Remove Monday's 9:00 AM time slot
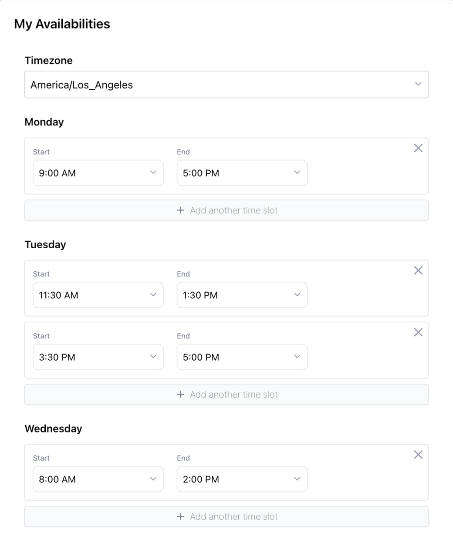 418,148
